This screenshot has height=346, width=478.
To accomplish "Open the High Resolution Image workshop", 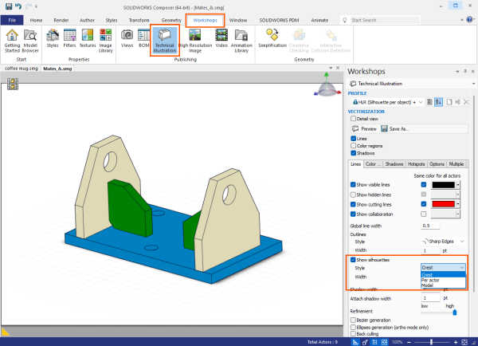I will pos(195,41).
